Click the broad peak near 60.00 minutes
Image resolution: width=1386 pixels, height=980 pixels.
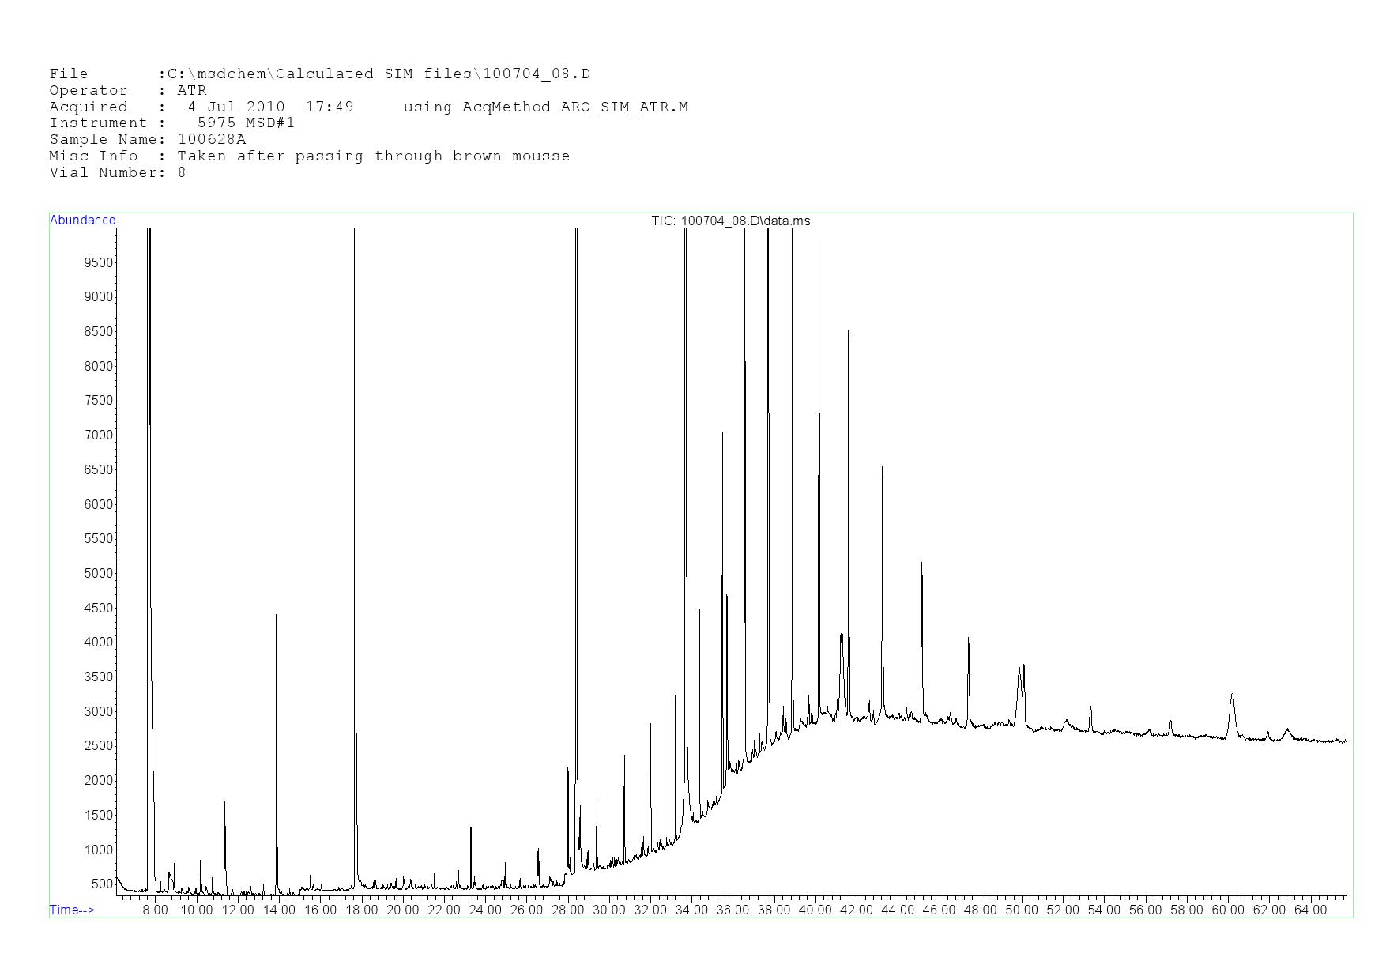tap(1231, 695)
